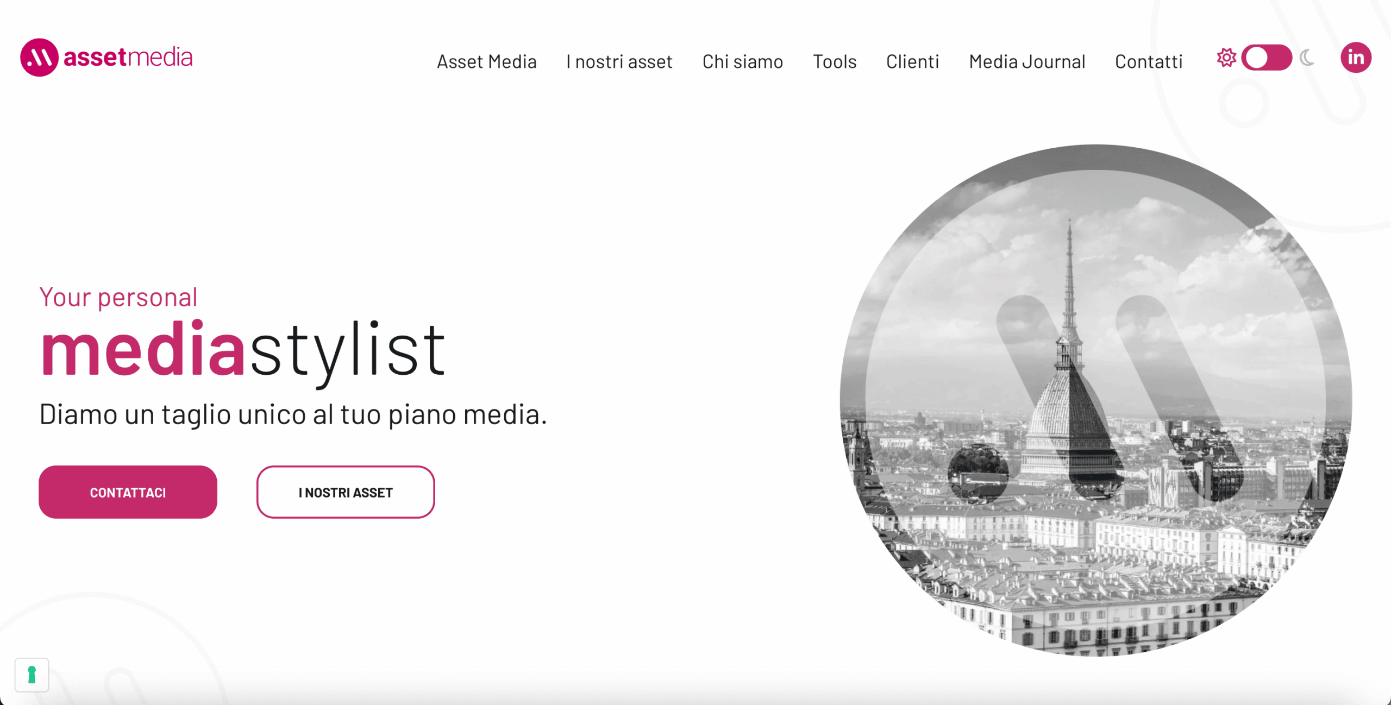Toggle the dark mode switch
The width and height of the screenshot is (1391, 705).
pyautogui.click(x=1267, y=58)
